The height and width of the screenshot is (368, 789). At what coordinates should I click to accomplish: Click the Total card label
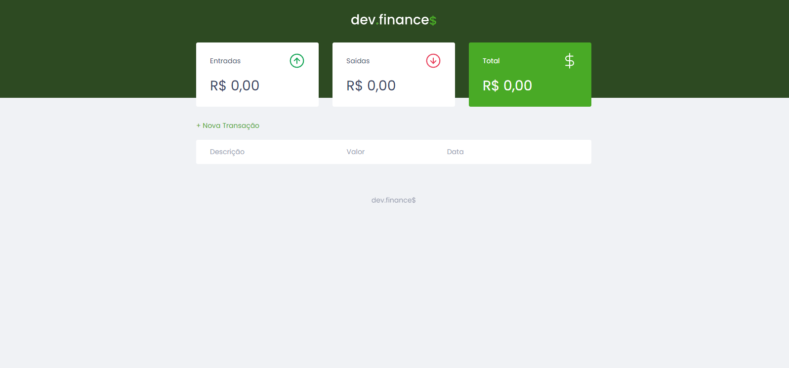coord(491,61)
